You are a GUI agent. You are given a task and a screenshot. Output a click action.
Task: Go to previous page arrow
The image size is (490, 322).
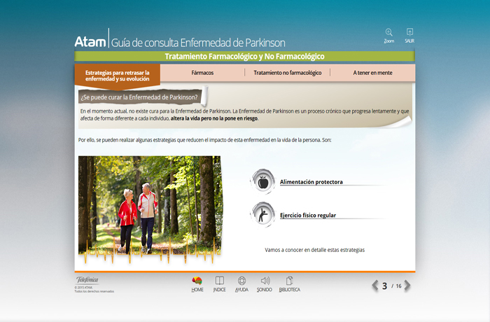375,286
